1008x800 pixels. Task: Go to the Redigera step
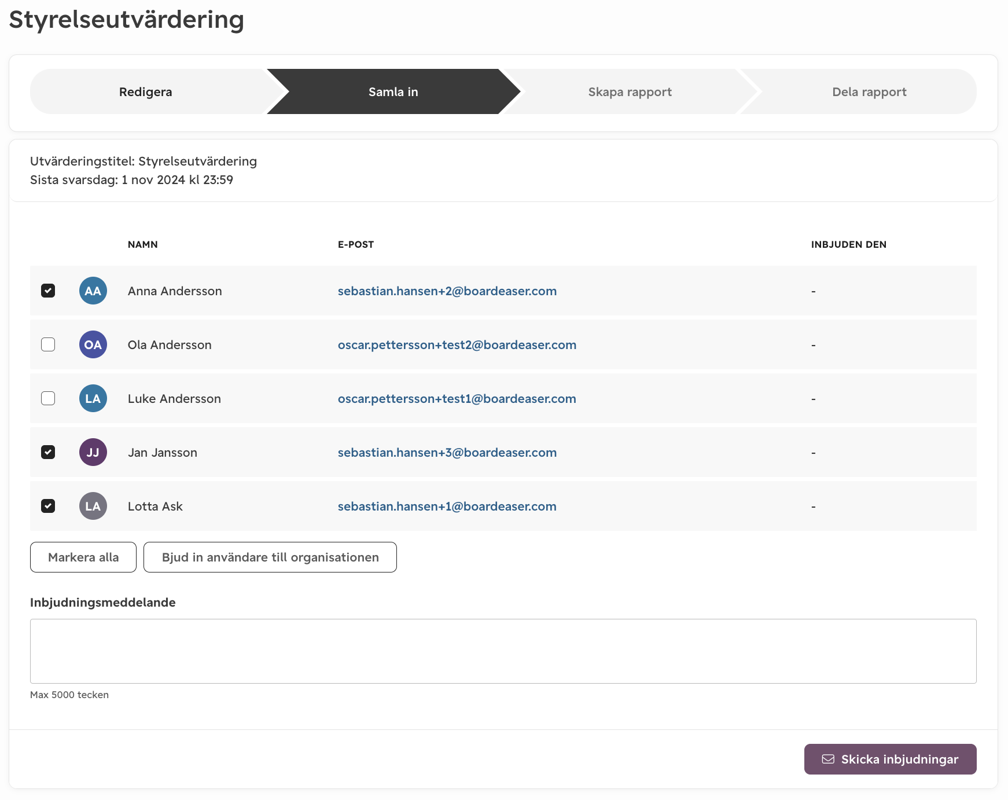(146, 91)
